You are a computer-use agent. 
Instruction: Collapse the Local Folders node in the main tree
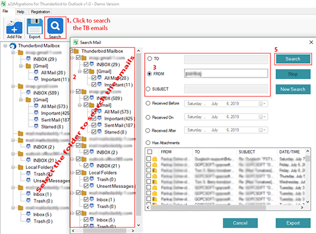(13, 167)
